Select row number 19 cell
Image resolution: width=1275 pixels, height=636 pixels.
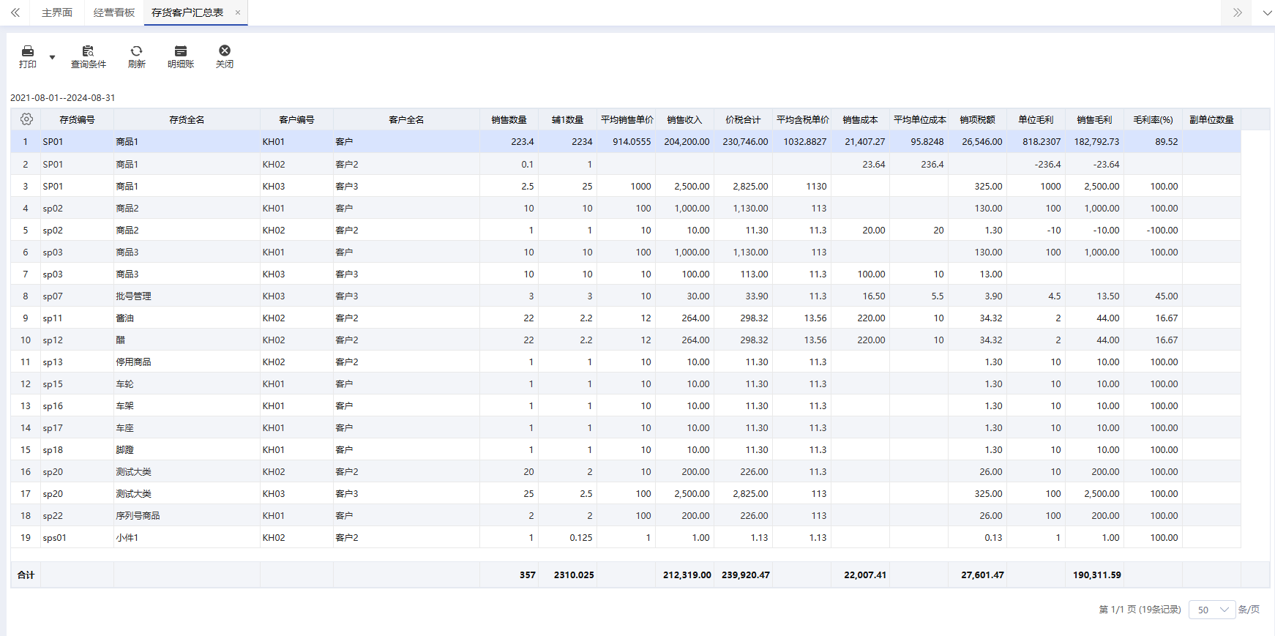[26, 537]
